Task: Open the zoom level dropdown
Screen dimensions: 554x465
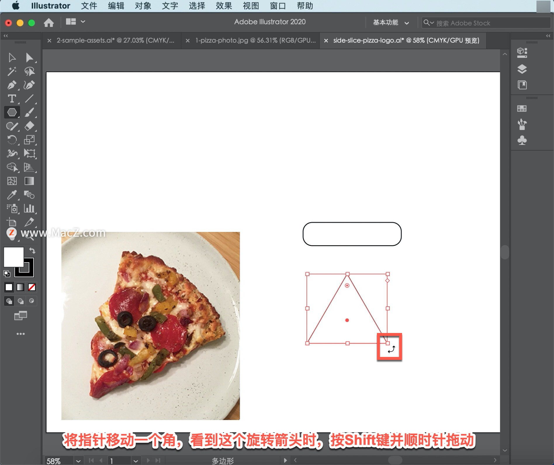Action: pos(78,461)
